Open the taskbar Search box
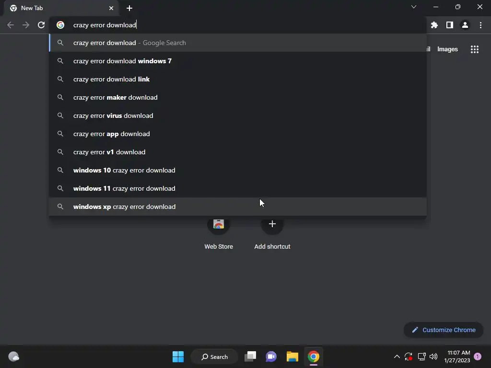The width and height of the screenshot is (491, 368). coord(214,356)
